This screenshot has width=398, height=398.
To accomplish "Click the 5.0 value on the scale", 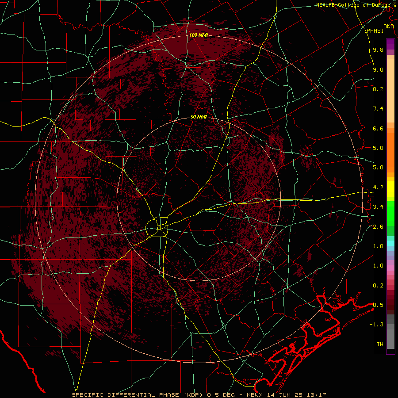I will point(378,168).
